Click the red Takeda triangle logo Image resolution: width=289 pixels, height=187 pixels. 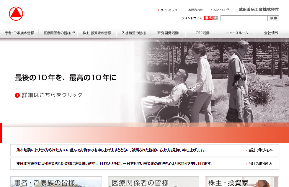click(16, 14)
